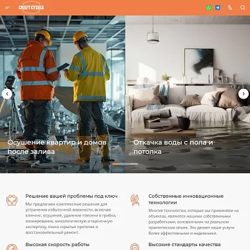Click the badge icon beside Высокие стандарты качества
The width and height of the screenshot is (250, 250).
135,247
